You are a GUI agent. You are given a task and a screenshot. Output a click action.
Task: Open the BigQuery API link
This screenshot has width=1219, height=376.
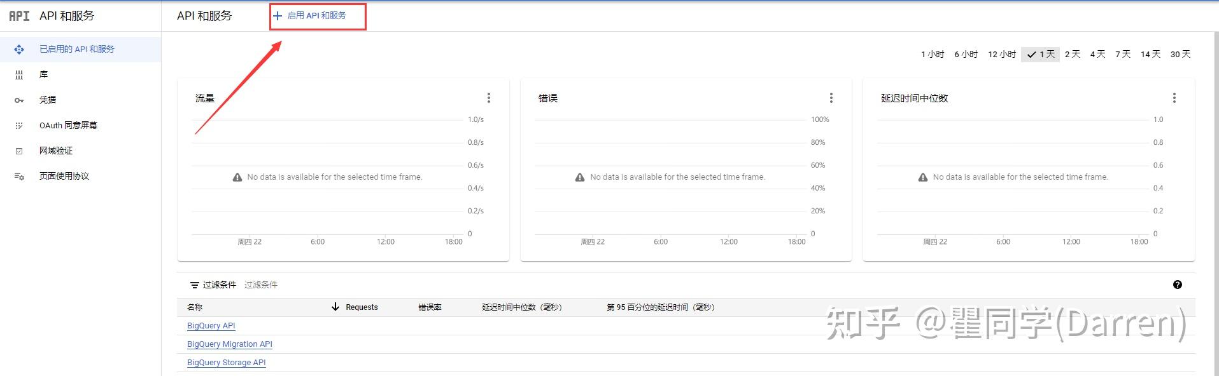tap(211, 326)
